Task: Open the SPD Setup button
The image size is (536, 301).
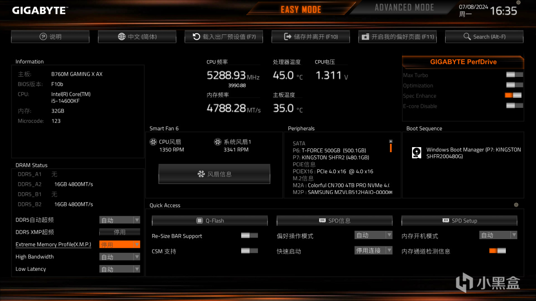Action: (459, 221)
